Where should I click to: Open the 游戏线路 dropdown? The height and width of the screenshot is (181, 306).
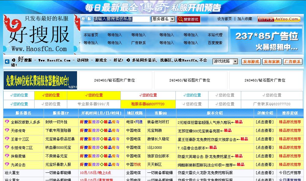click(225, 61)
